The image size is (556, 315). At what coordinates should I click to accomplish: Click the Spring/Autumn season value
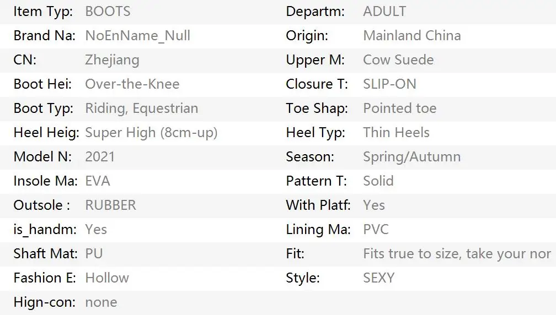pos(411,156)
